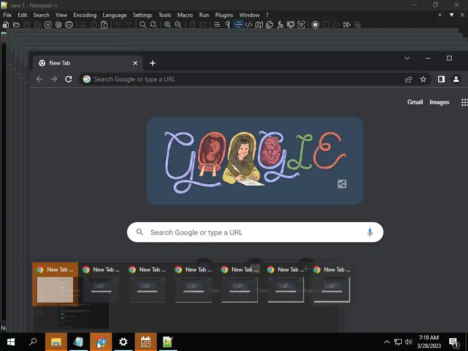Click the Close document toolbar icon
468x351 pixels.
48,25
